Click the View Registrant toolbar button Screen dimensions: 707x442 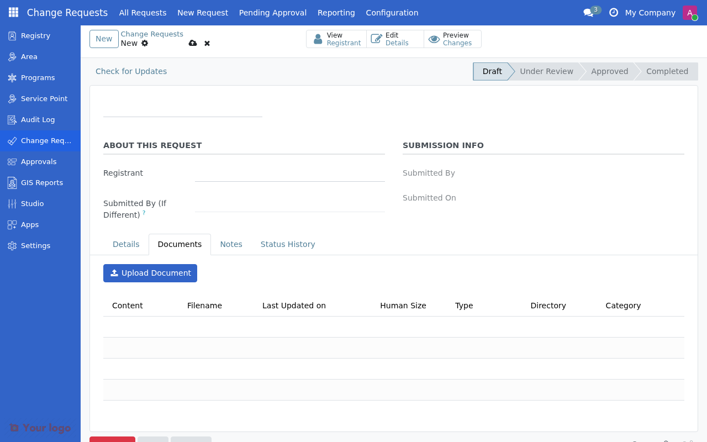point(336,39)
